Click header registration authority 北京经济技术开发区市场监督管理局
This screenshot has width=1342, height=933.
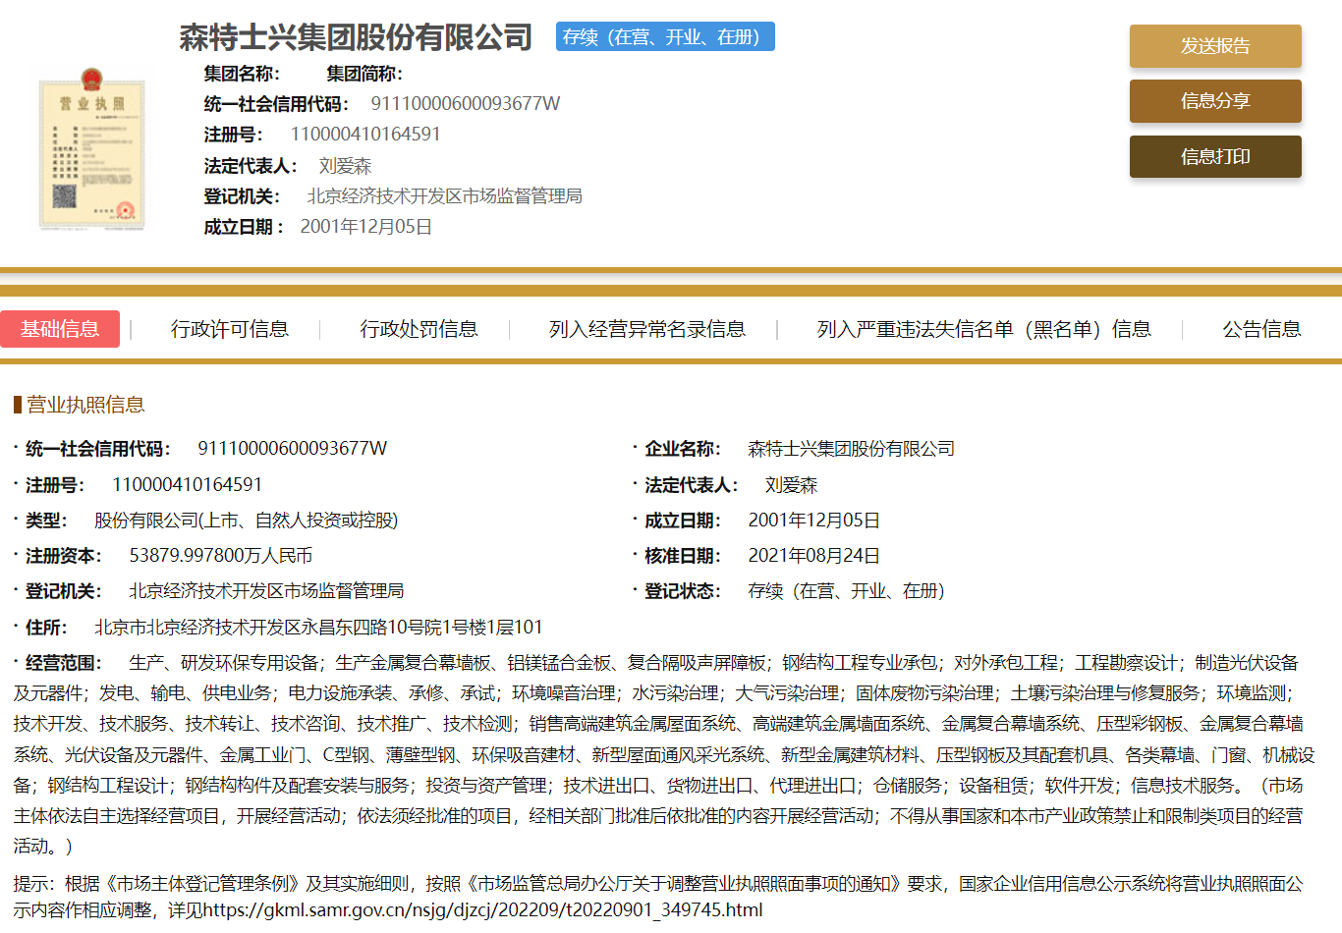click(x=444, y=196)
